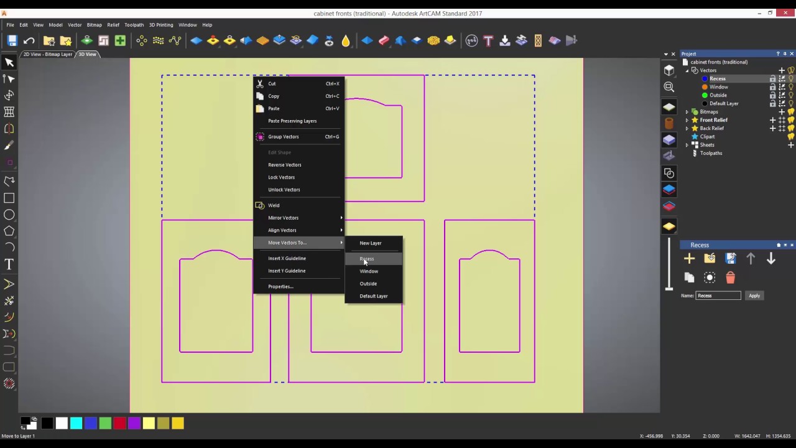
Task: Open the Relief menu in menu bar
Action: 113,25
